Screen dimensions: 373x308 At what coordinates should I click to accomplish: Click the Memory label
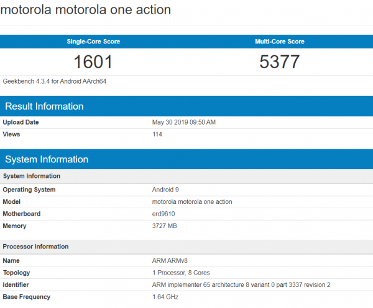tap(14, 226)
